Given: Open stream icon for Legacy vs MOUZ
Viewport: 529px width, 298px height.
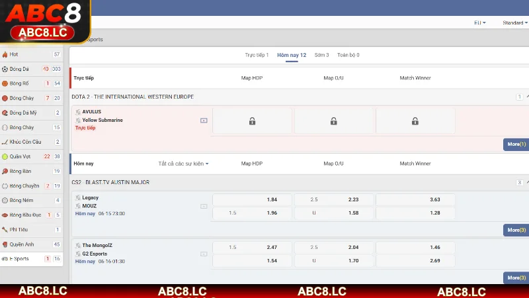Looking at the screenshot, I should point(204,206).
